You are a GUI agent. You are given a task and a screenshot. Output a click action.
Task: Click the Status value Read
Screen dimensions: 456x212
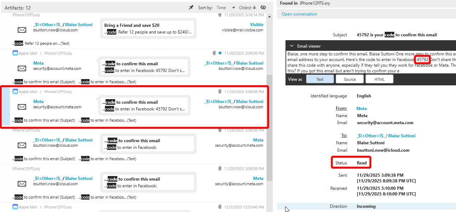tap(362, 163)
